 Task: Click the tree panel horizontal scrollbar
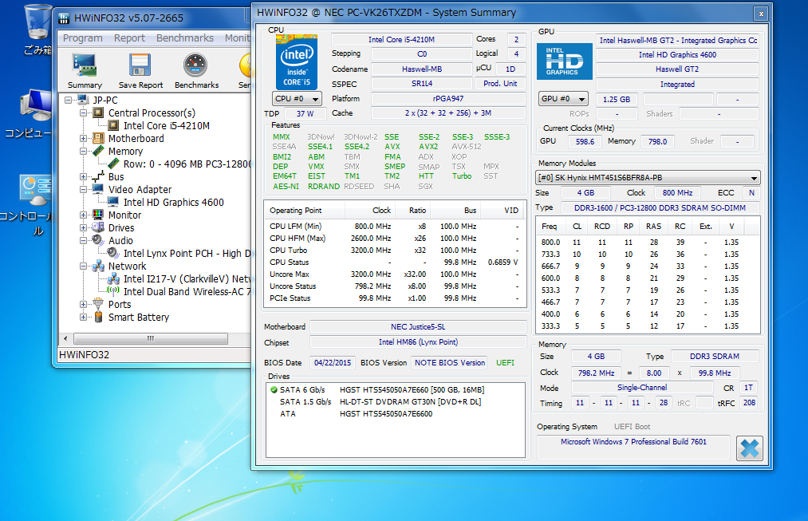pos(149,338)
